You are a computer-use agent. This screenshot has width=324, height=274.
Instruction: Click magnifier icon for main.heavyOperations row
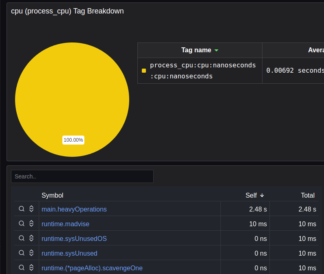[22, 209]
